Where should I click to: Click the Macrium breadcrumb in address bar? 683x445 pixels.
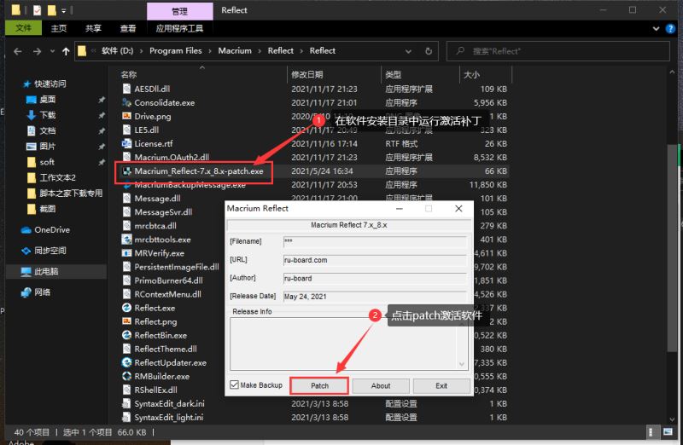(x=235, y=51)
